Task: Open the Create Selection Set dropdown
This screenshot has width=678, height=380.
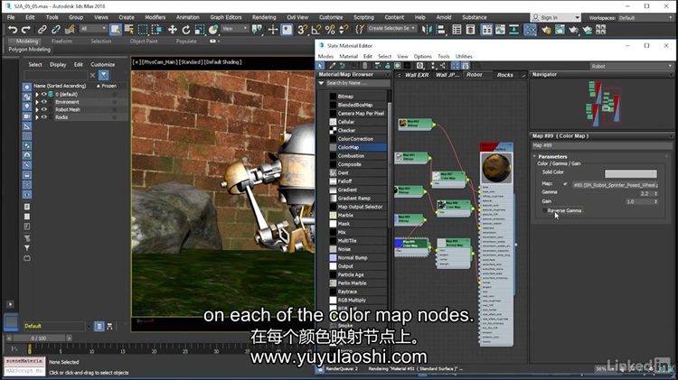Action: (x=391, y=29)
